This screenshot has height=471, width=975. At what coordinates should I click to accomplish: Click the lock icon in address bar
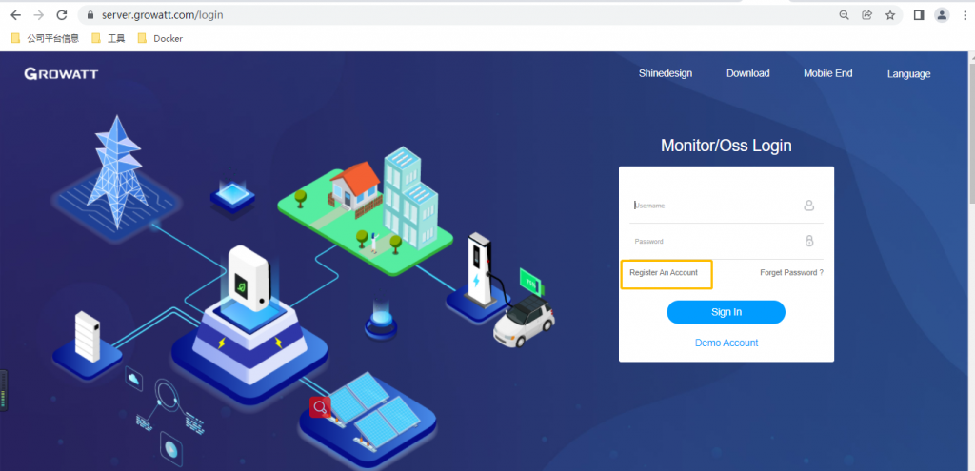click(90, 15)
